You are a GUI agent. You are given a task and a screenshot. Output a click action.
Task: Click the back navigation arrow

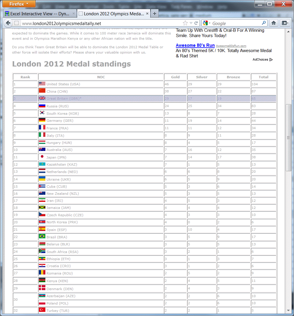coord(8,23)
